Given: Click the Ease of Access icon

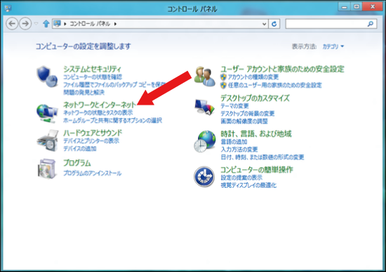Looking at the screenshot, I should [204, 176].
